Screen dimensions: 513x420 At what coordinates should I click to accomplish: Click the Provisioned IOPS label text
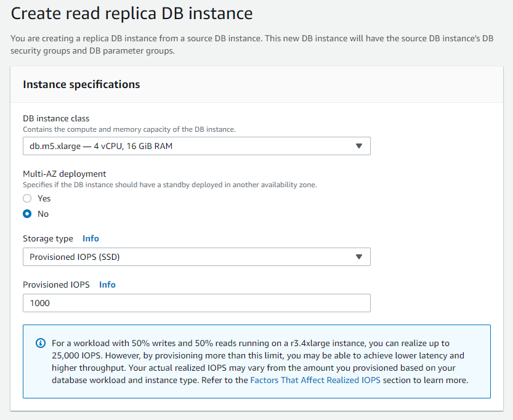[56, 285]
